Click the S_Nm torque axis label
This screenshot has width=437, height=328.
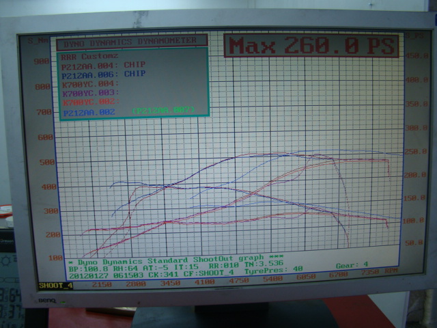pyautogui.click(x=38, y=41)
